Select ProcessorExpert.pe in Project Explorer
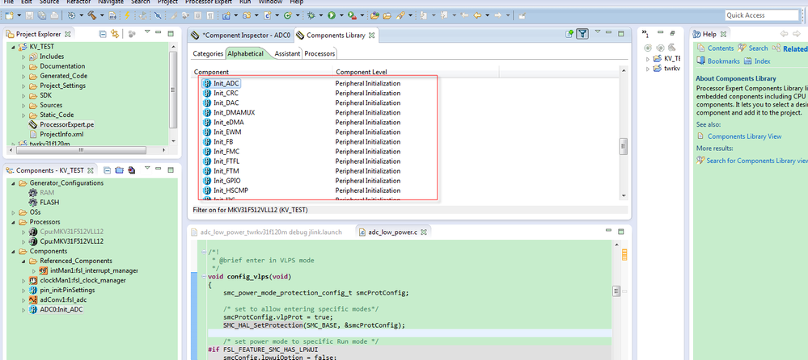 [66, 124]
